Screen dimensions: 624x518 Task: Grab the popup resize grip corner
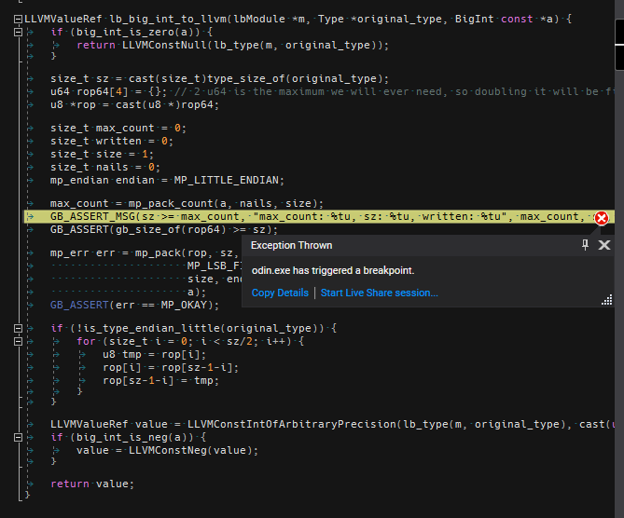point(607,300)
